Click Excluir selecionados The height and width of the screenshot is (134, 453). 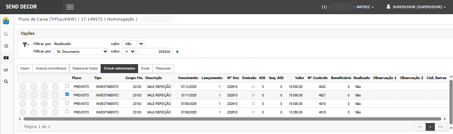[x=119, y=68]
